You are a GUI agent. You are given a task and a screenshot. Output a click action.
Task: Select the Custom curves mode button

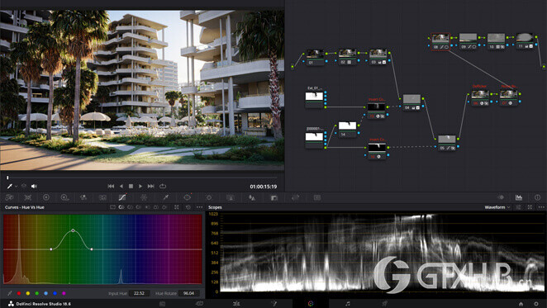coord(112,207)
